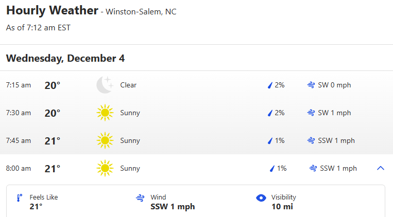Expand the 7:30 am Sunny row
The height and width of the screenshot is (217, 393).
[196, 113]
